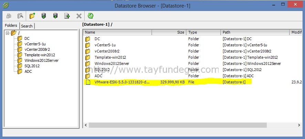
Task: Click the SQL2012 folder icon in the tree
Action: pyautogui.click(x=20, y=66)
